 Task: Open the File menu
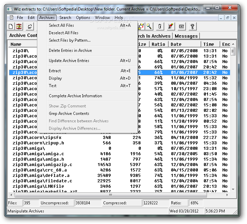coord(20,18)
